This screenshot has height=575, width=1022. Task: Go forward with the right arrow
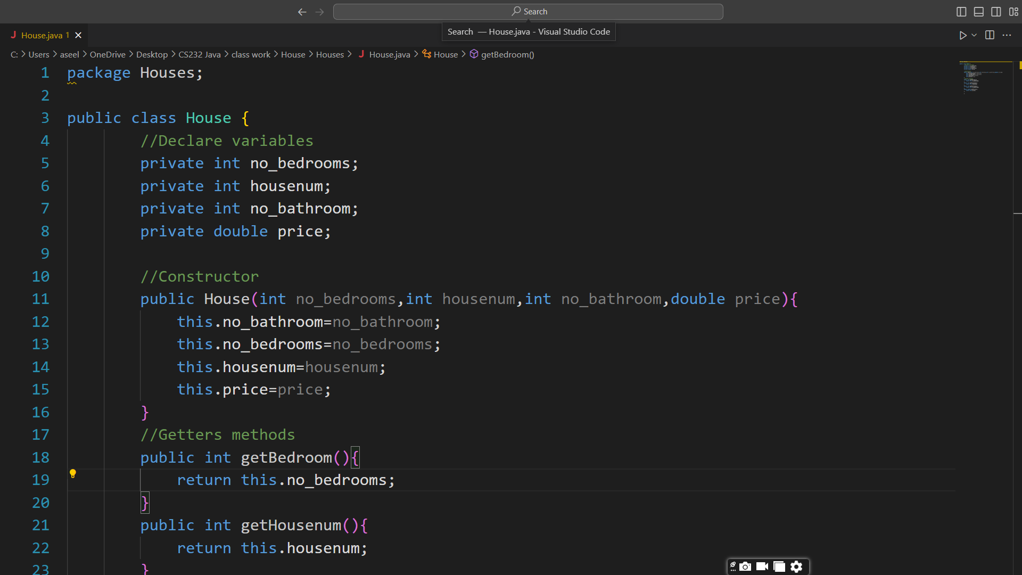(319, 12)
